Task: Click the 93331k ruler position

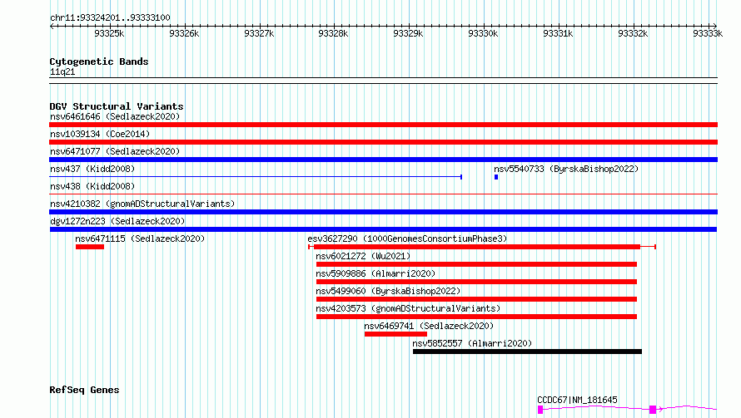Action: pos(558,33)
